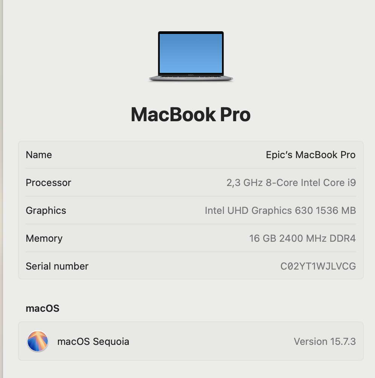This screenshot has width=375, height=378.
Task: Select the serial number C02YT1WJLVCG
Action: click(x=318, y=266)
